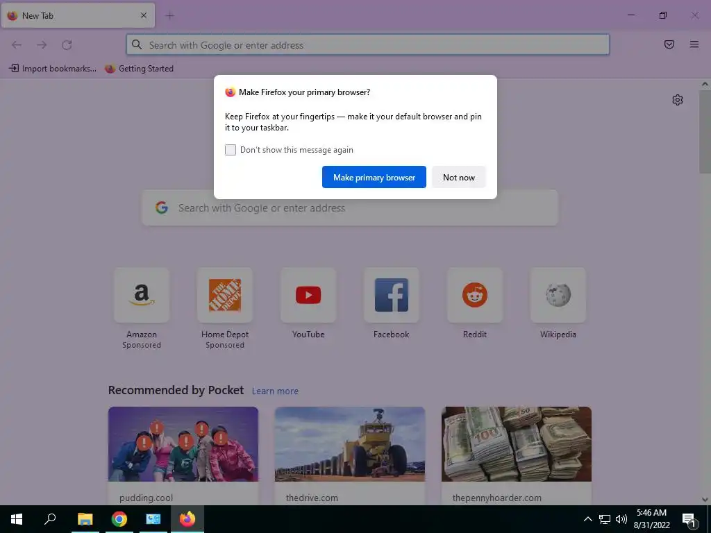Open network status tray icon
This screenshot has width=711, height=533.
click(605, 519)
